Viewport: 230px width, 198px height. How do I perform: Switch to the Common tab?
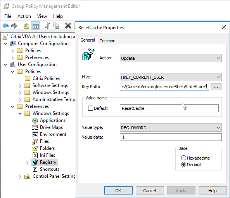pos(107,41)
